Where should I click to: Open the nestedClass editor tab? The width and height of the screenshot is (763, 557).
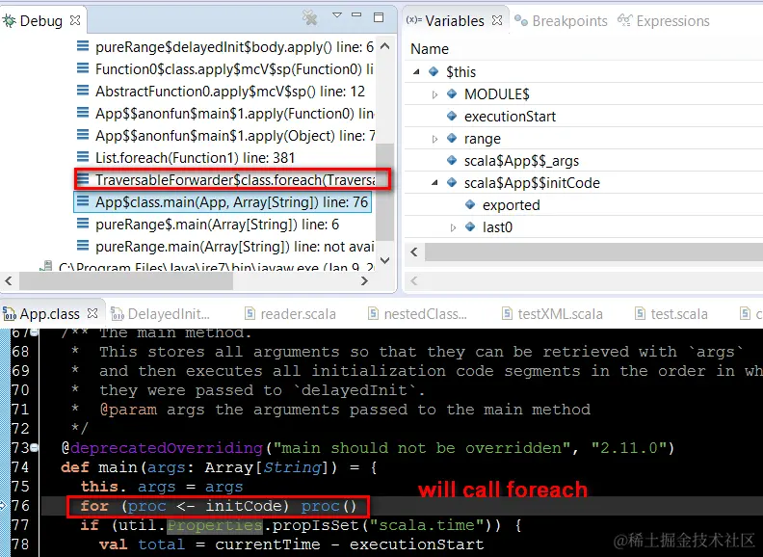coord(417,314)
